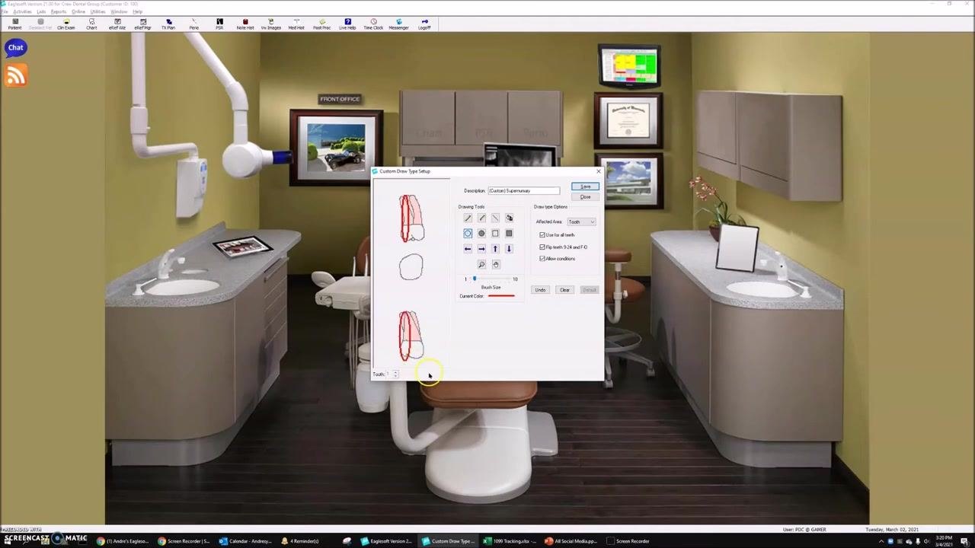Screen dimensions: 975x548
Task: Open the Chart toolbar icon
Action: click(91, 24)
